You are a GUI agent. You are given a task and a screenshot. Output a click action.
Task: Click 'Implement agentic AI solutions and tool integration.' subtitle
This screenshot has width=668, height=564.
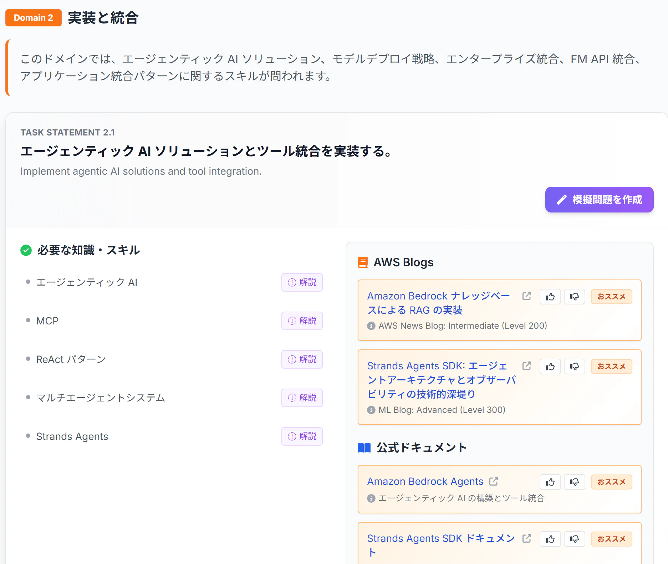tap(141, 171)
